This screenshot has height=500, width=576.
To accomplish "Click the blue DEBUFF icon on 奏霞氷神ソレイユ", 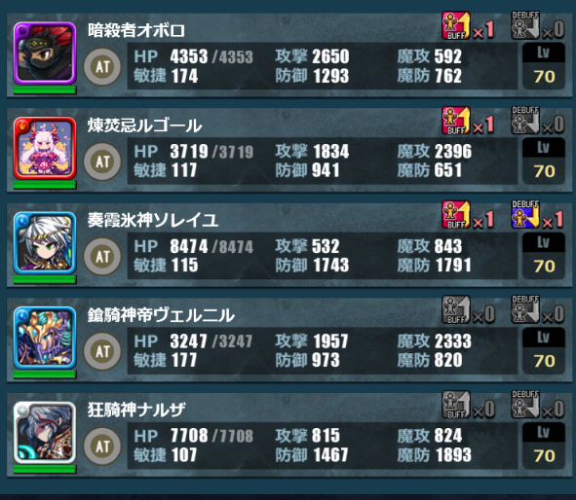I will 525,214.
